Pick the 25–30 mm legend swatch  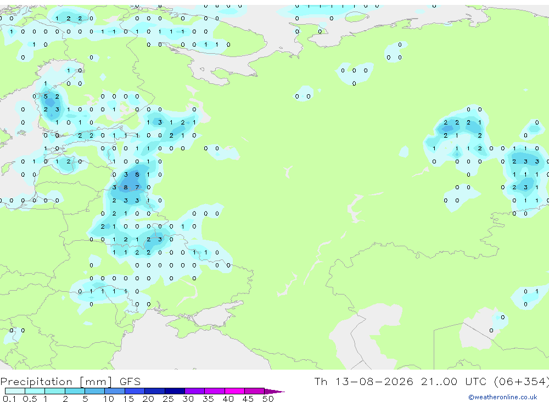click(175, 391)
